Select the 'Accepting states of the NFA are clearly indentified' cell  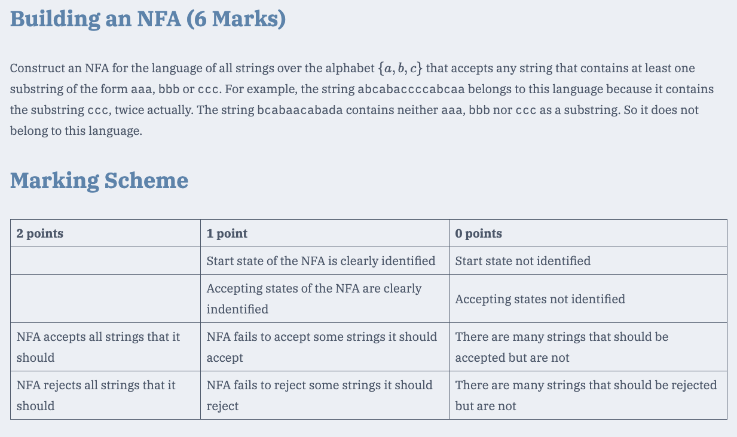[x=325, y=298]
